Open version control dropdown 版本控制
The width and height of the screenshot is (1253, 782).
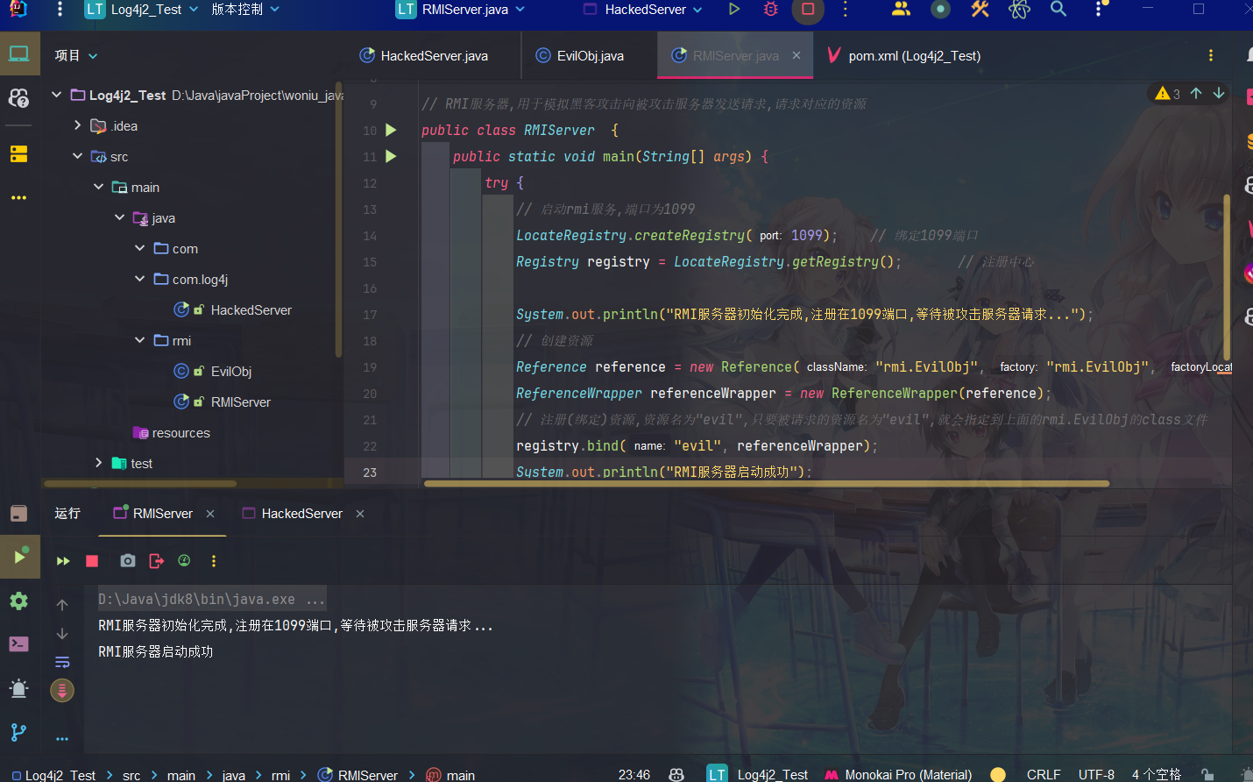(245, 10)
